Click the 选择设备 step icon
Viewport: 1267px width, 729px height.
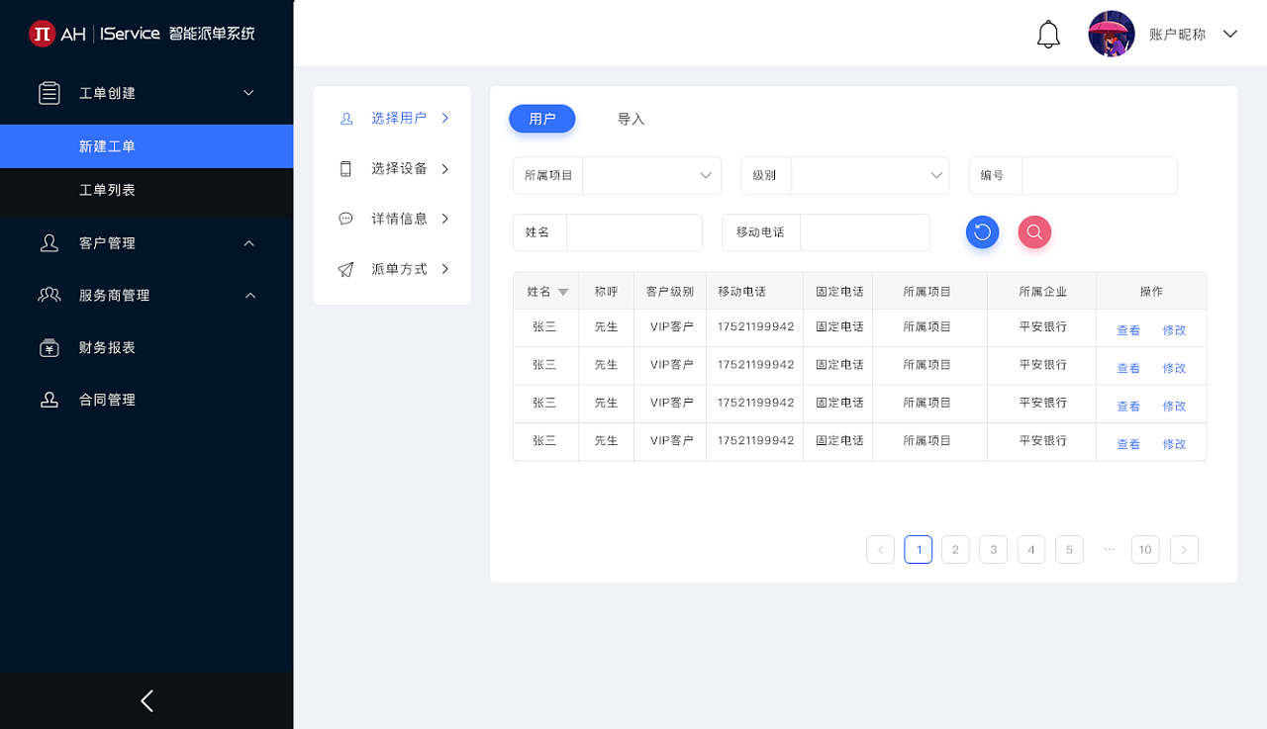click(345, 168)
